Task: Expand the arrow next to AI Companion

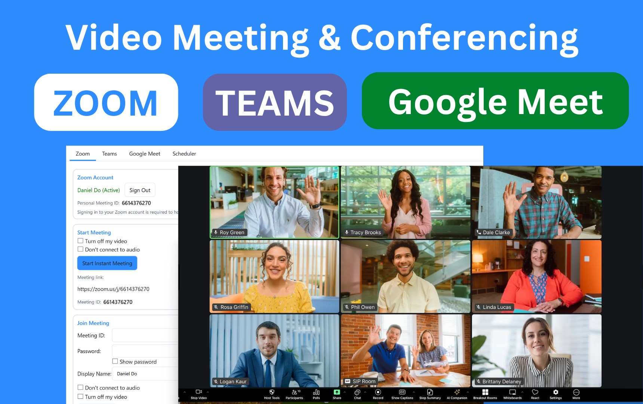Action: (468, 392)
